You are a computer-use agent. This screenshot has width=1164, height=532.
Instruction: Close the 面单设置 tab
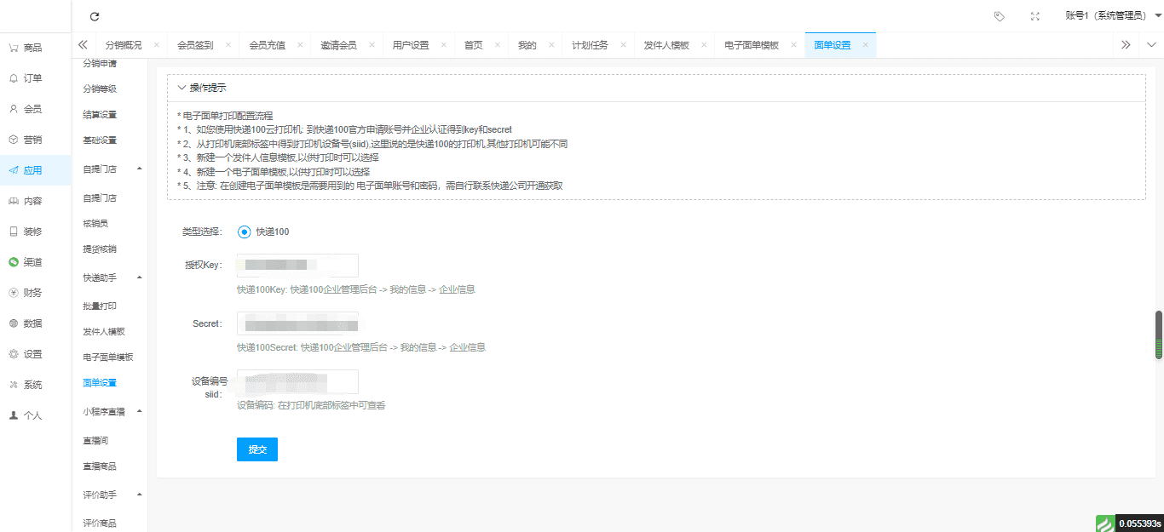pos(865,45)
